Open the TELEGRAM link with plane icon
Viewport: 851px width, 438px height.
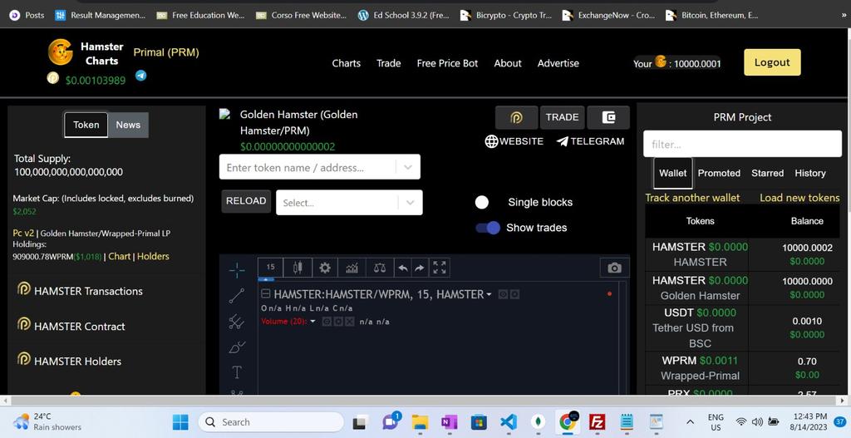(591, 141)
